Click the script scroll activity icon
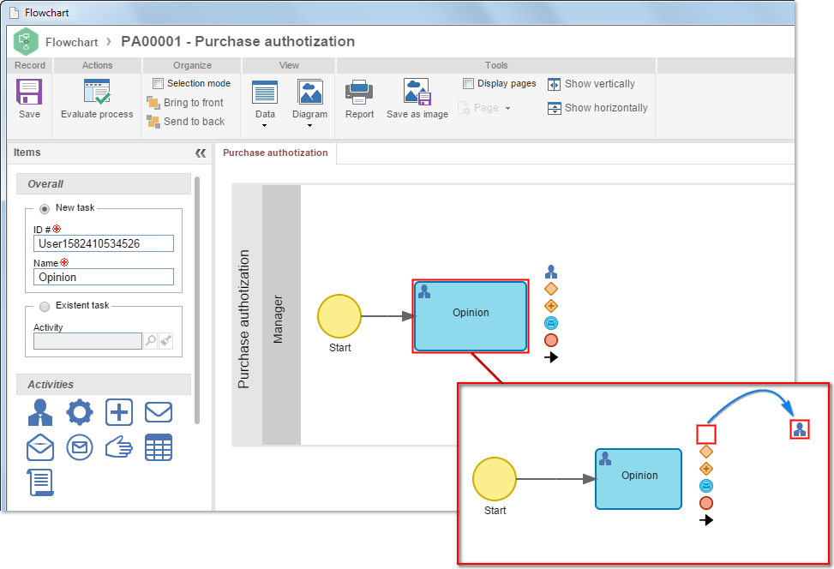Image resolution: width=834 pixels, height=569 pixels. point(40,482)
